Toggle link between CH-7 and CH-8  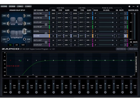pos(46,42)
